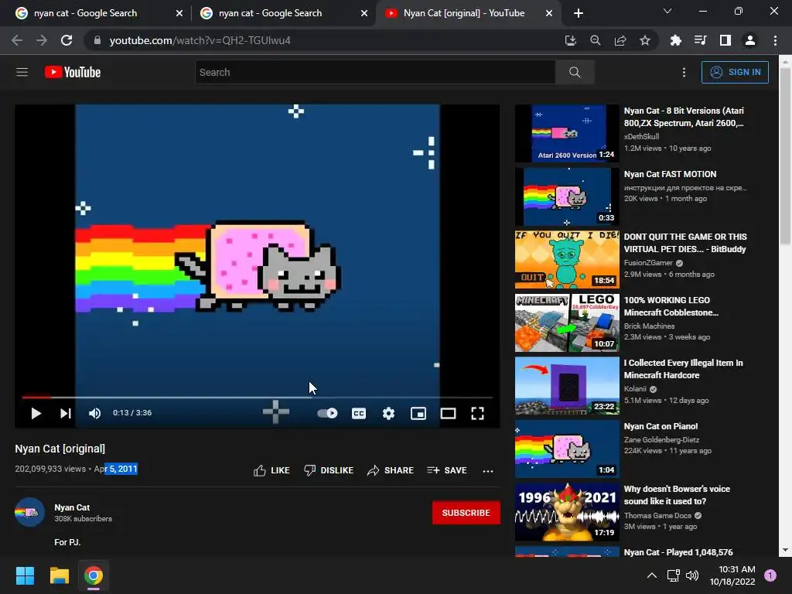Subscribe to Nyan Cat channel
This screenshot has height=594, width=792.
coord(466,513)
